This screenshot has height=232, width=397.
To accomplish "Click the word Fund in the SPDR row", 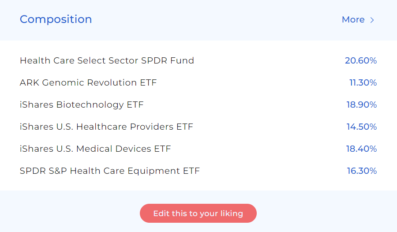I will point(182,60).
